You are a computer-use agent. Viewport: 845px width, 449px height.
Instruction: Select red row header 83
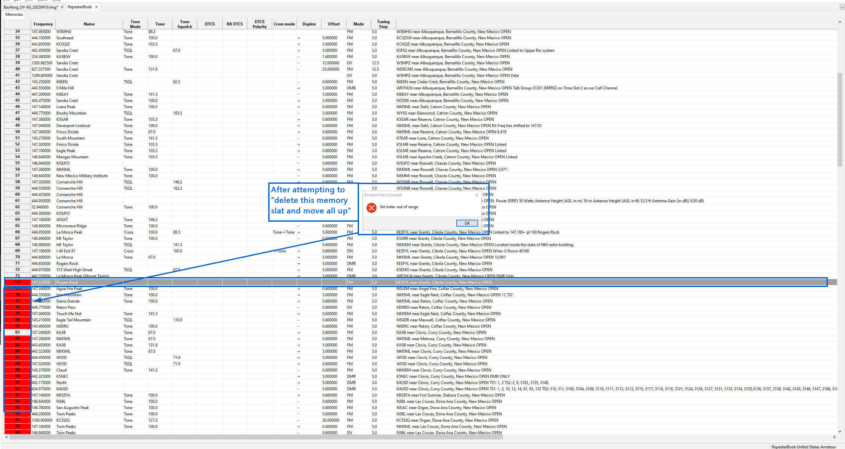point(17,333)
